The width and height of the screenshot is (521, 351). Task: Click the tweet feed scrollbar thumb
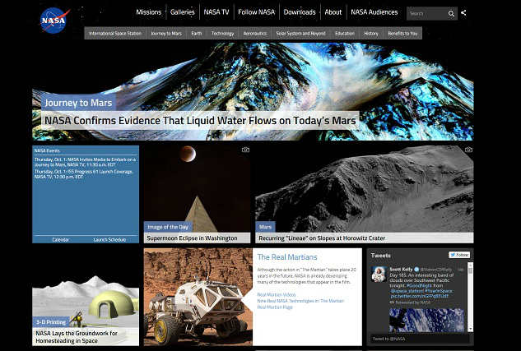coord(470,270)
